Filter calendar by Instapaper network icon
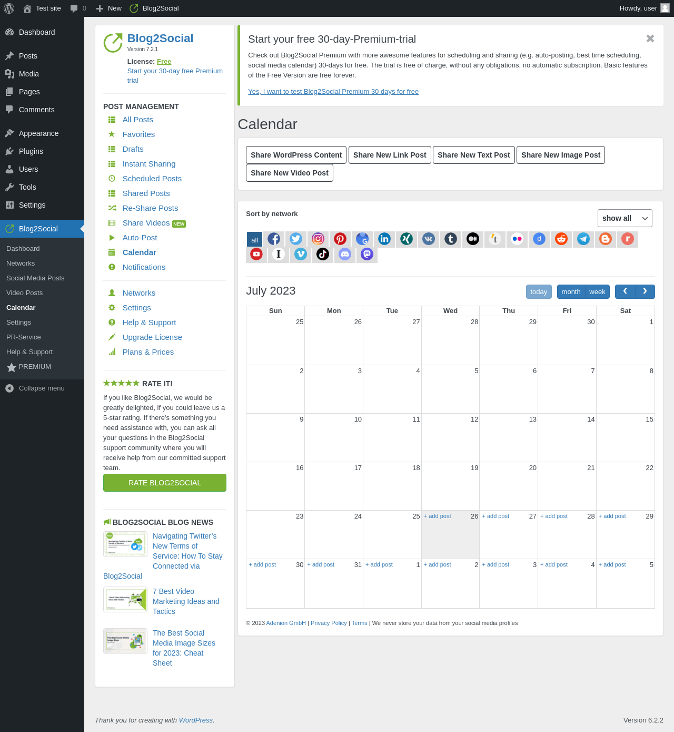The image size is (674, 732). (279, 254)
